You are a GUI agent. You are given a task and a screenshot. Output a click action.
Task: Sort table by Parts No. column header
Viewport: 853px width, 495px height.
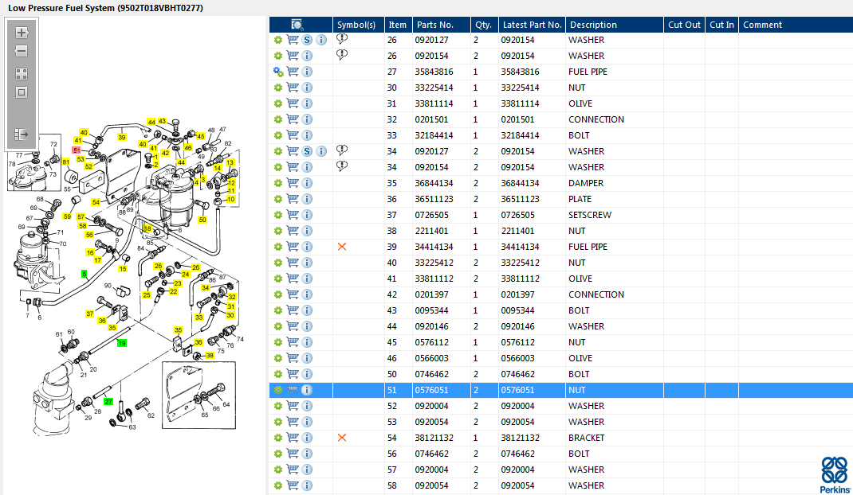pos(441,25)
